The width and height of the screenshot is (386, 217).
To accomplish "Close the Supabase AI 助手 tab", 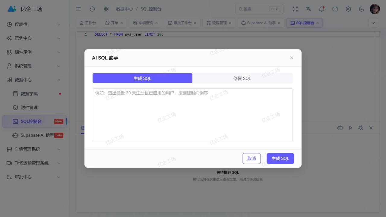I will [x=279, y=23].
